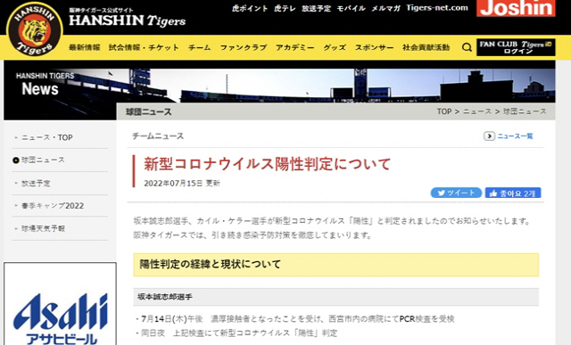Open 試合情報・チケット menu
The width and height of the screenshot is (571, 345).
coord(144,47)
